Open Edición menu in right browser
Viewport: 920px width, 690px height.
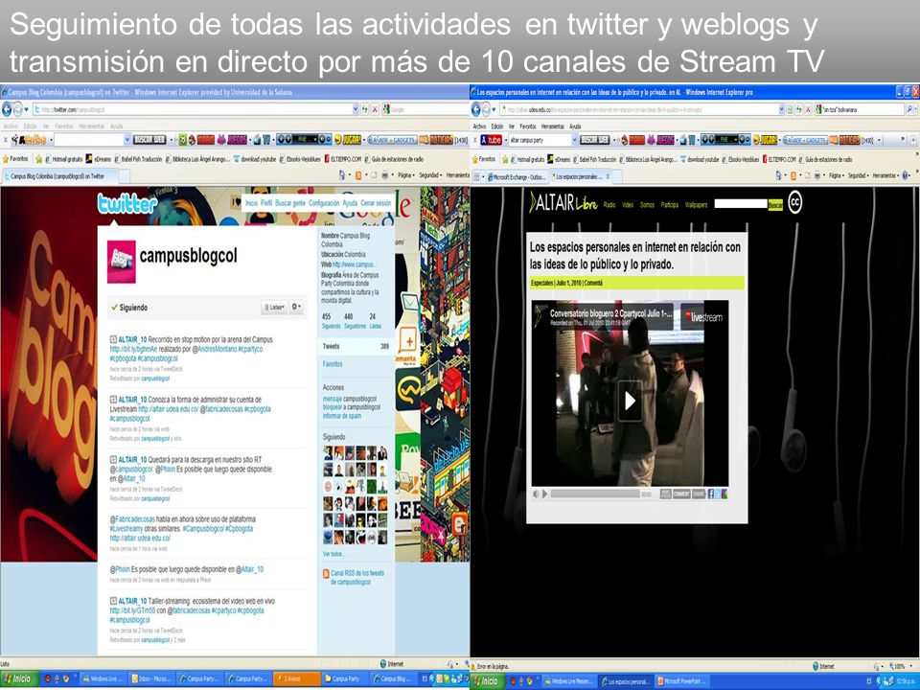click(497, 126)
